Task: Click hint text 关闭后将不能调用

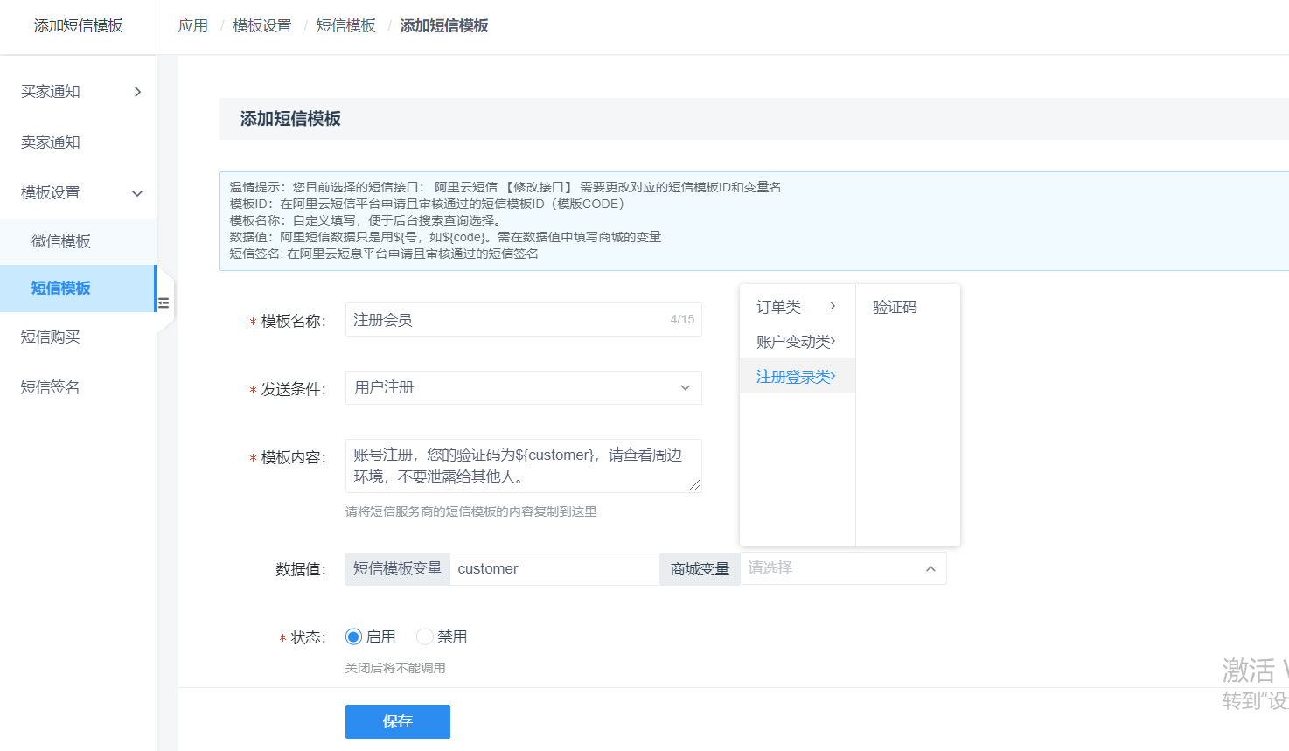Action: click(395, 668)
